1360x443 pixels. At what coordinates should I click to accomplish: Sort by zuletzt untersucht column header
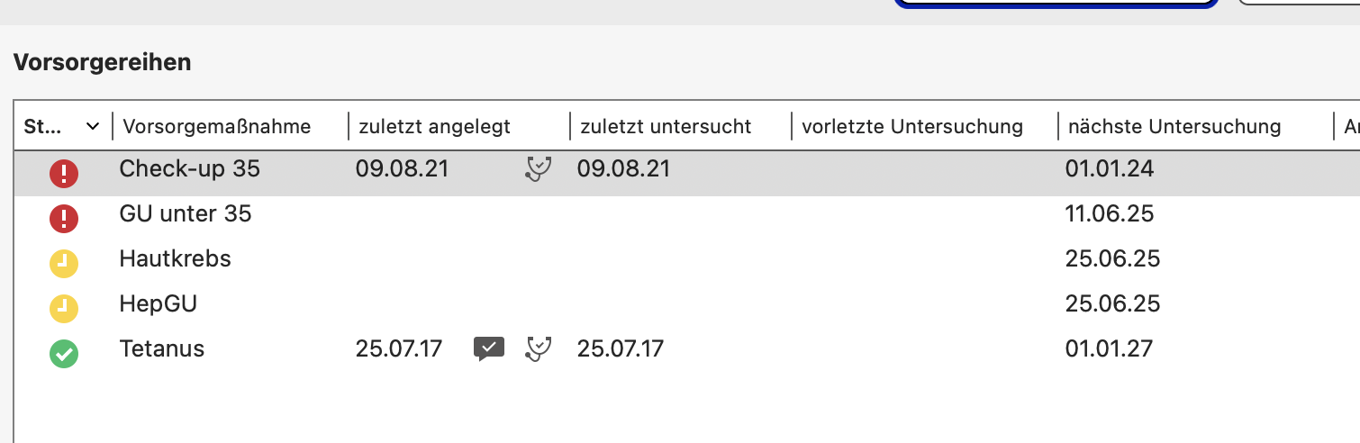click(666, 127)
